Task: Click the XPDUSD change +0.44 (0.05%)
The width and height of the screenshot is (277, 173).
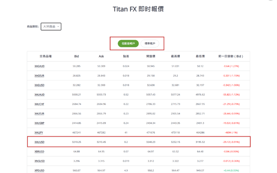Action: (x=231, y=171)
